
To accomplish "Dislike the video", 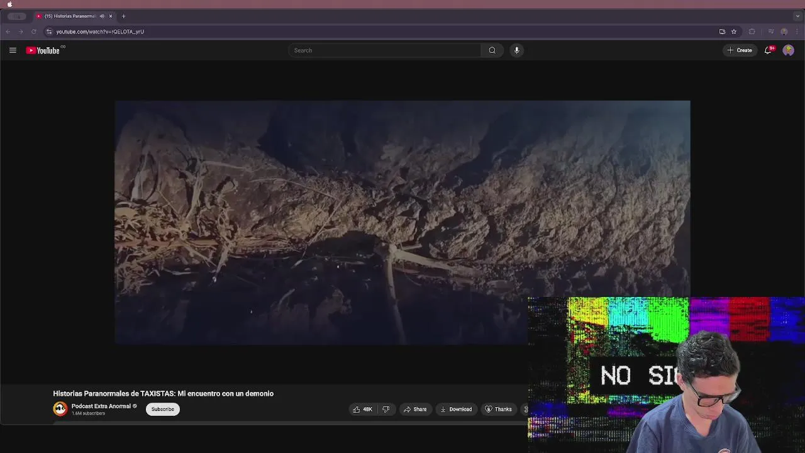I will tap(386, 409).
